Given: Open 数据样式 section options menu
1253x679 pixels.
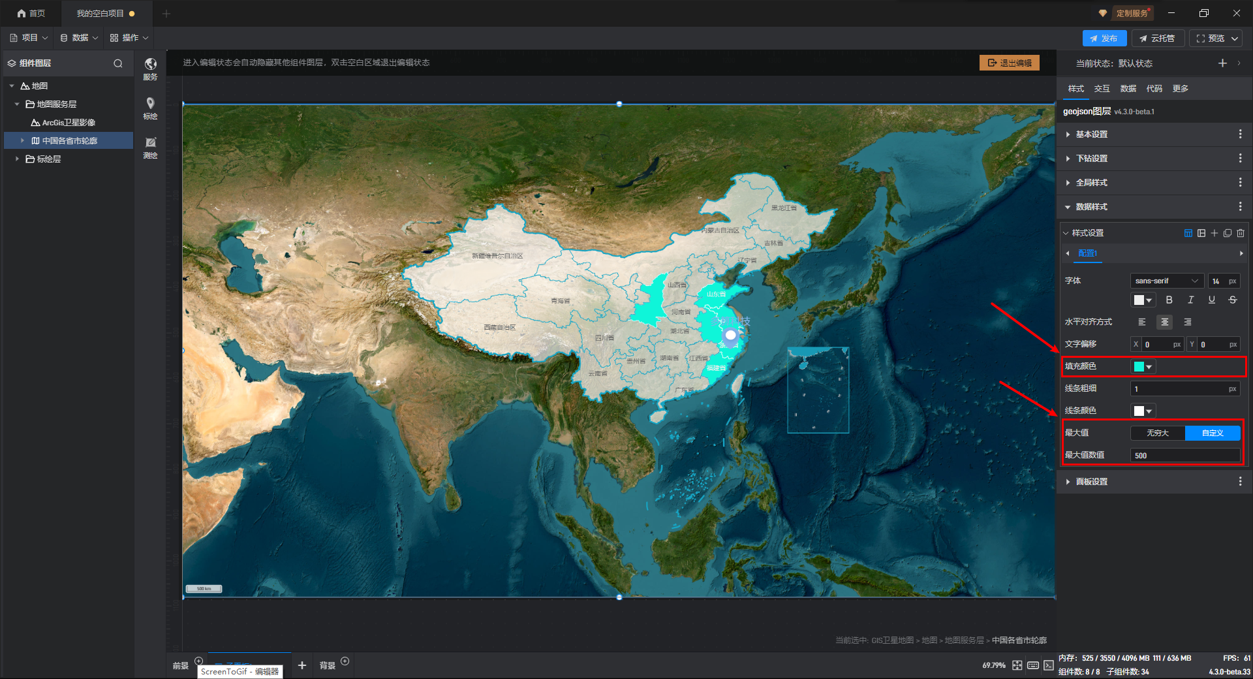Looking at the screenshot, I should (x=1240, y=207).
